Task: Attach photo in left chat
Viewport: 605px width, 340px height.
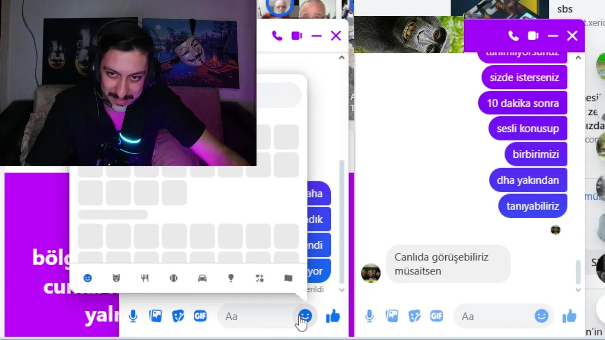Action: (x=156, y=316)
